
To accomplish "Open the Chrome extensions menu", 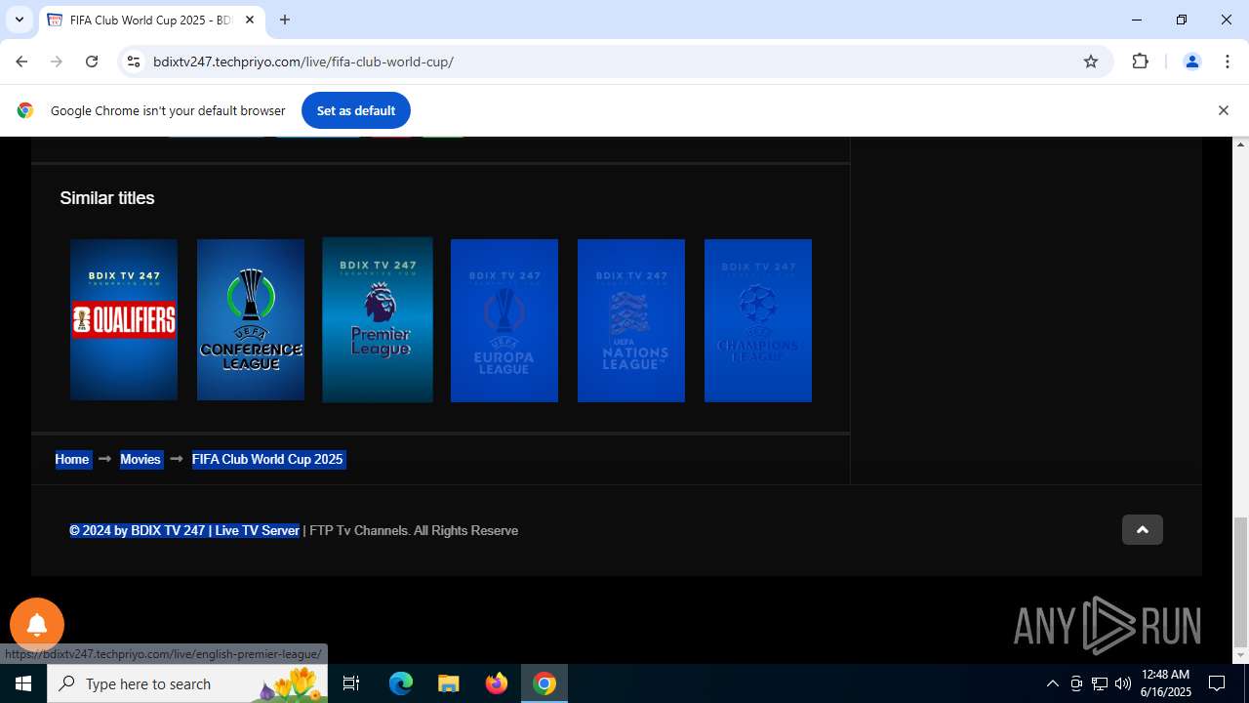I will [1140, 62].
